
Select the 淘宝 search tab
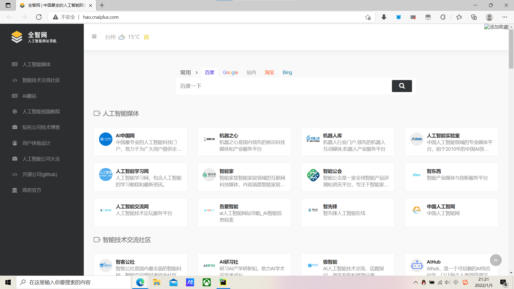pyautogui.click(x=269, y=73)
